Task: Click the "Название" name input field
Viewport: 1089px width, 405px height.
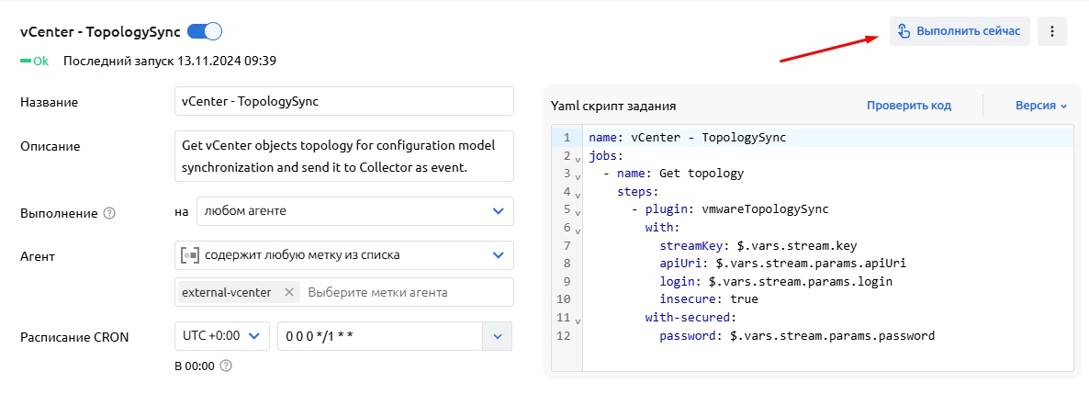Action: (343, 101)
